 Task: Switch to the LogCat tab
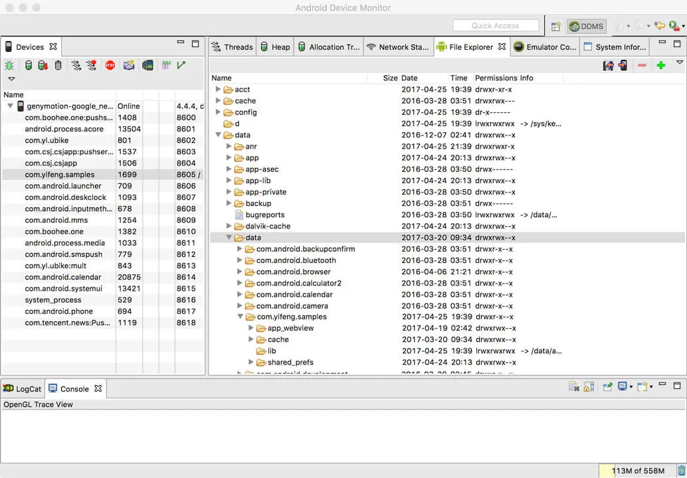coord(23,388)
